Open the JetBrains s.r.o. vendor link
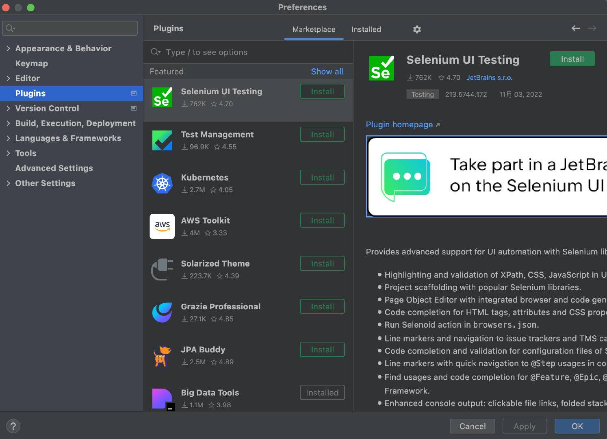Image resolution: width=607 pixels, height=439 pixels. (489, 78)
